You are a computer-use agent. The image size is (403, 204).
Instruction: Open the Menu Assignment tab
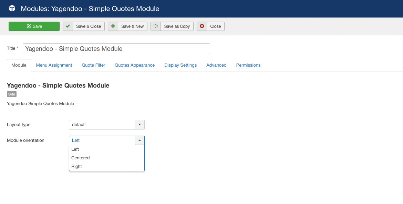tap(54, 65)
